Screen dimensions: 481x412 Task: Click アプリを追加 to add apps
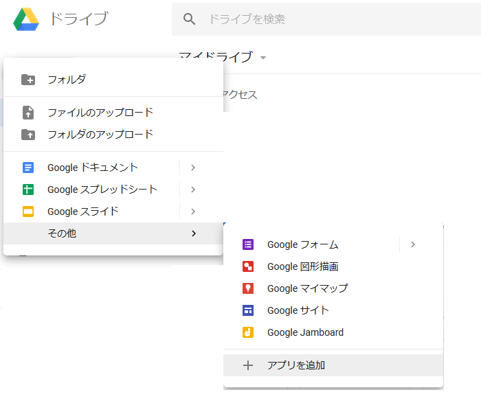pyautogui.click(x=333, y=365)
